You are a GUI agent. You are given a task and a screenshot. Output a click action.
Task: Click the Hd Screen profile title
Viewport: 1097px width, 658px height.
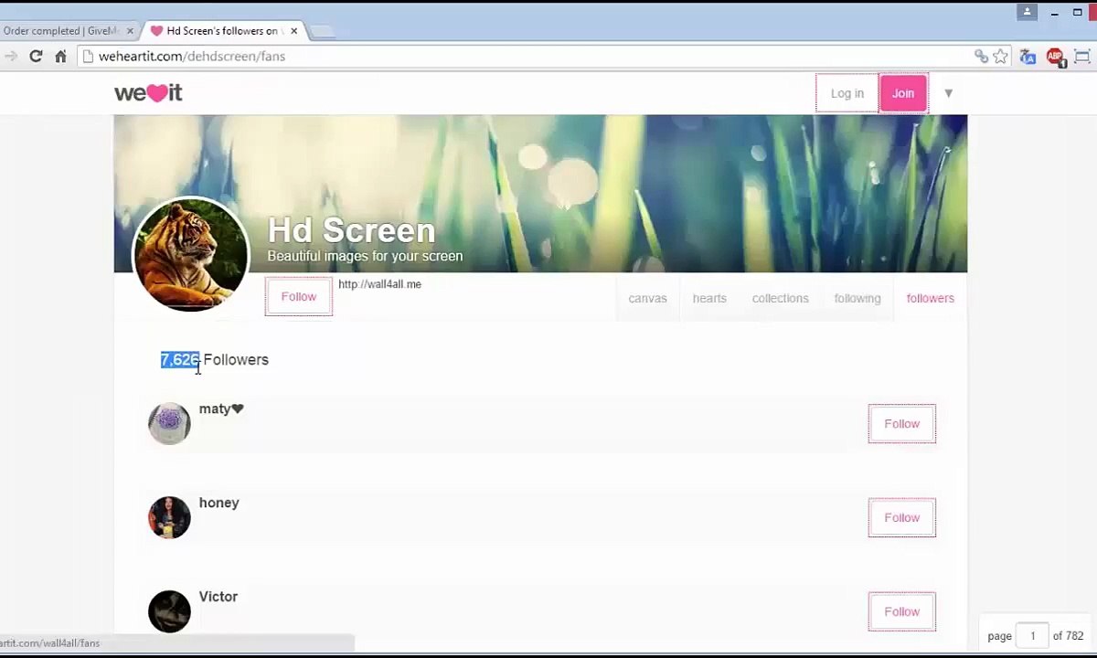[x=351, y=230]
